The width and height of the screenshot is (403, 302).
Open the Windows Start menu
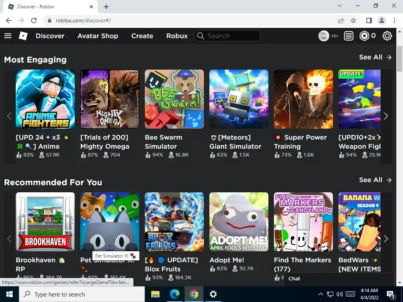tap(9, 294)
